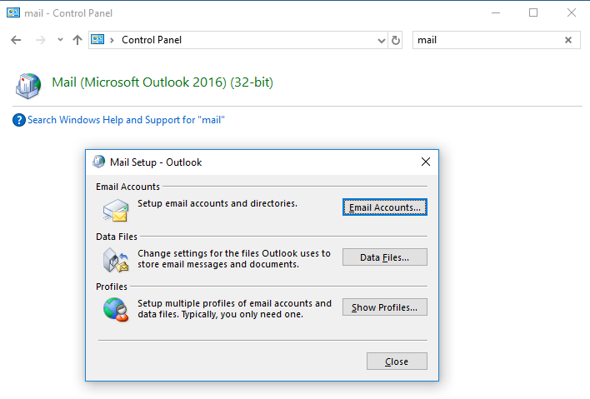Click the blue help question mark icon
This screenshot has height=399, width=590.
pyautogui.click(x=19, y=120)
